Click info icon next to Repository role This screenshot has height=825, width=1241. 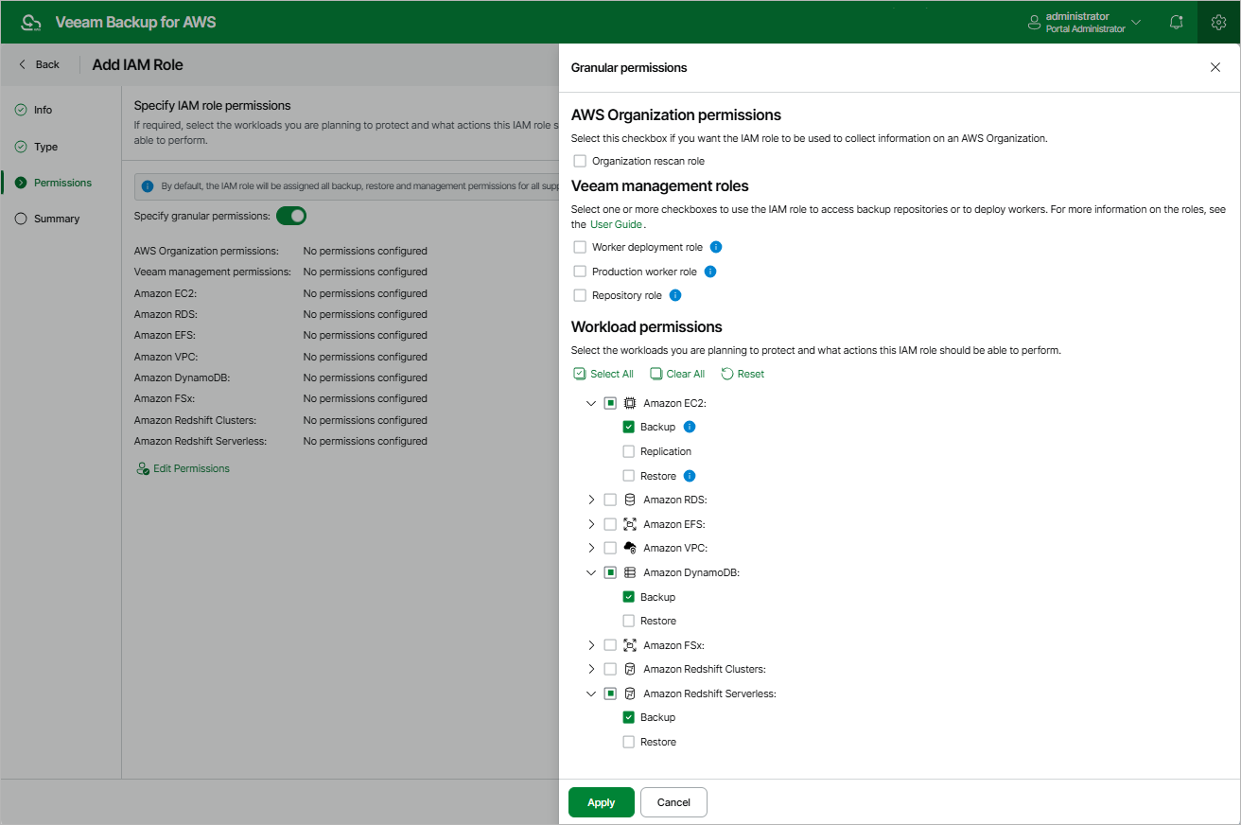[x=675, y=295]
